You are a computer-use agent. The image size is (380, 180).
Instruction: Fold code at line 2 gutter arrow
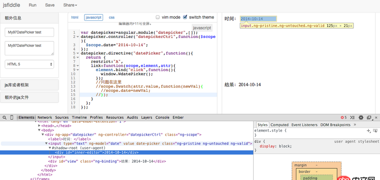(77, 37)
